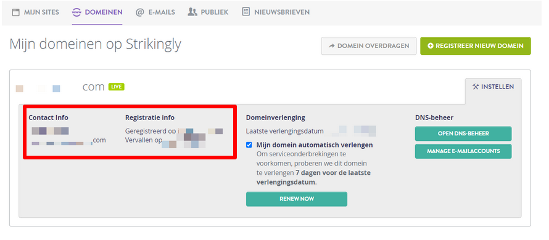Click the plus icon on Registreer Nieuw Domein
This screenshot has width=549, height=240.
431,46
